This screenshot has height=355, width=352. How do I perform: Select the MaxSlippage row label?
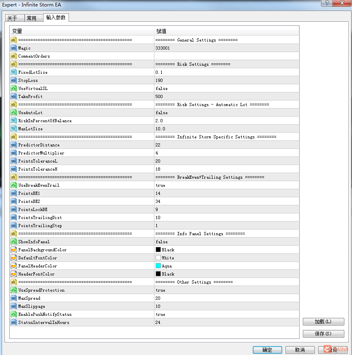click(x=32, y=306)
